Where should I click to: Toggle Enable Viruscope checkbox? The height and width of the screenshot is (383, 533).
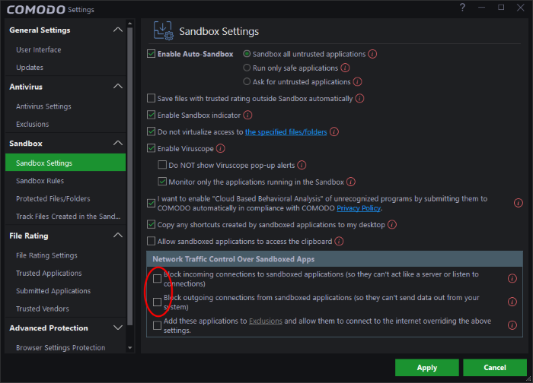pyautogui.click(x=152, y=148)
